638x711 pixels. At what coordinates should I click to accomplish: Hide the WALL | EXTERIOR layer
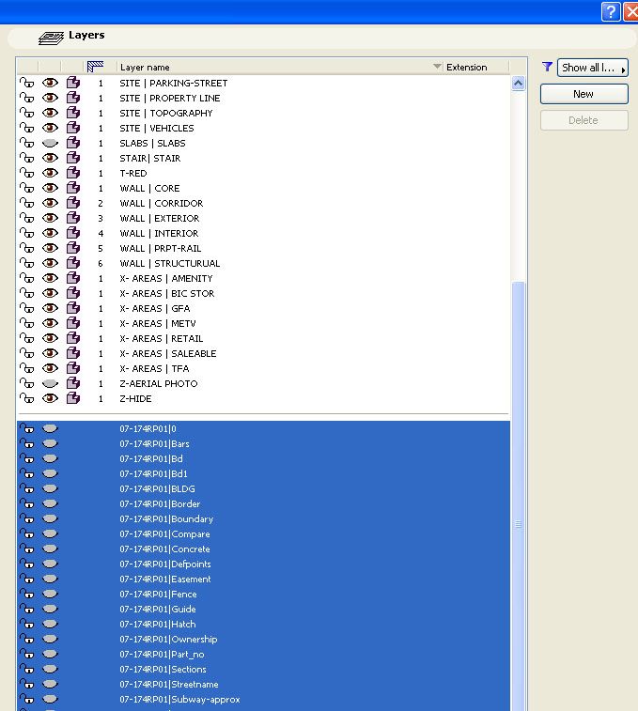pos(51,218)
